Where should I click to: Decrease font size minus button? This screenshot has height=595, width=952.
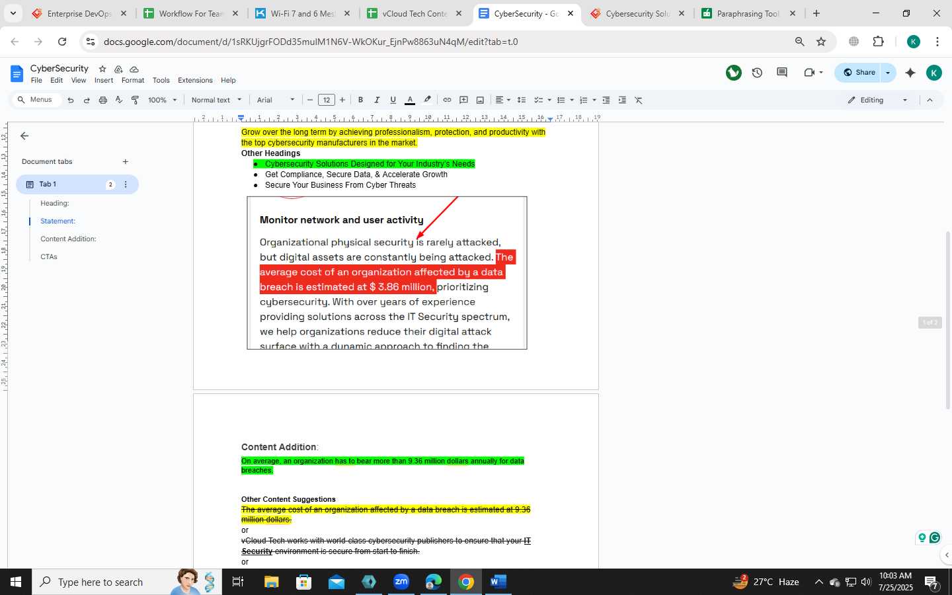[310, 100]
